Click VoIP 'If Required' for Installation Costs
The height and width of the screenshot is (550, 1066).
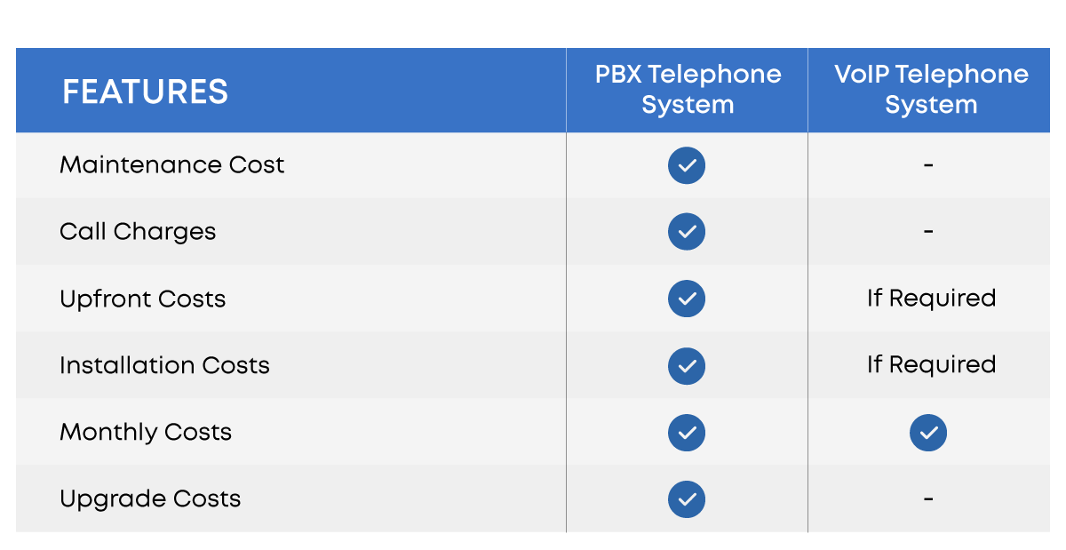931,365
